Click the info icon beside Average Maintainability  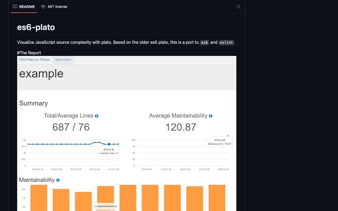point(210,116)
